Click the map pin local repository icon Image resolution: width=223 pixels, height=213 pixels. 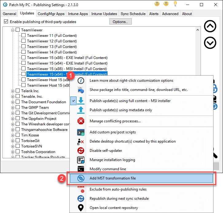coord(81,208)
